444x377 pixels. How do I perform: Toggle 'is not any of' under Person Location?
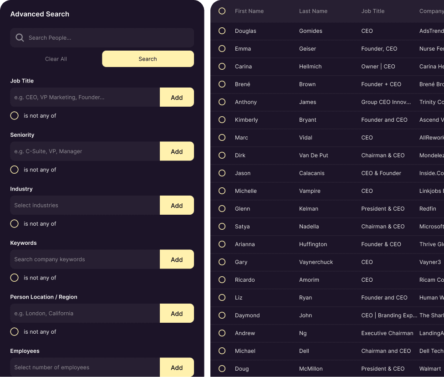14,331
